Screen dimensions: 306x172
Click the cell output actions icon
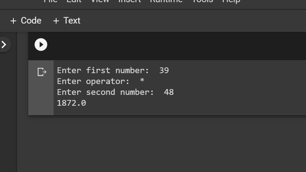coord(42,72)
